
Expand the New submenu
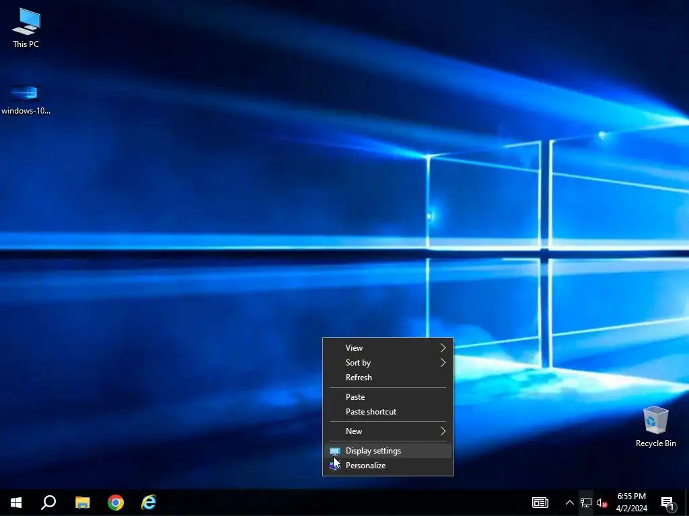pos(388,431)
